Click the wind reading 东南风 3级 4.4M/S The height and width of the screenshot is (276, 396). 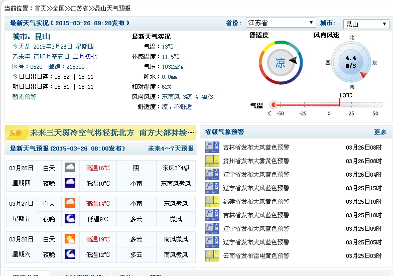tap(187, 97)
